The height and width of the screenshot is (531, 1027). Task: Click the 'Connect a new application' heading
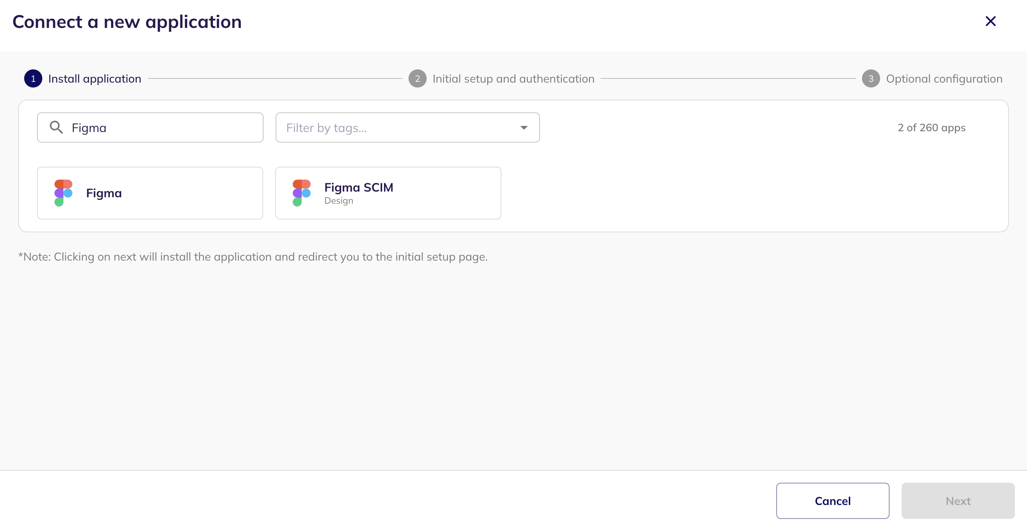[x=127, y=22]
